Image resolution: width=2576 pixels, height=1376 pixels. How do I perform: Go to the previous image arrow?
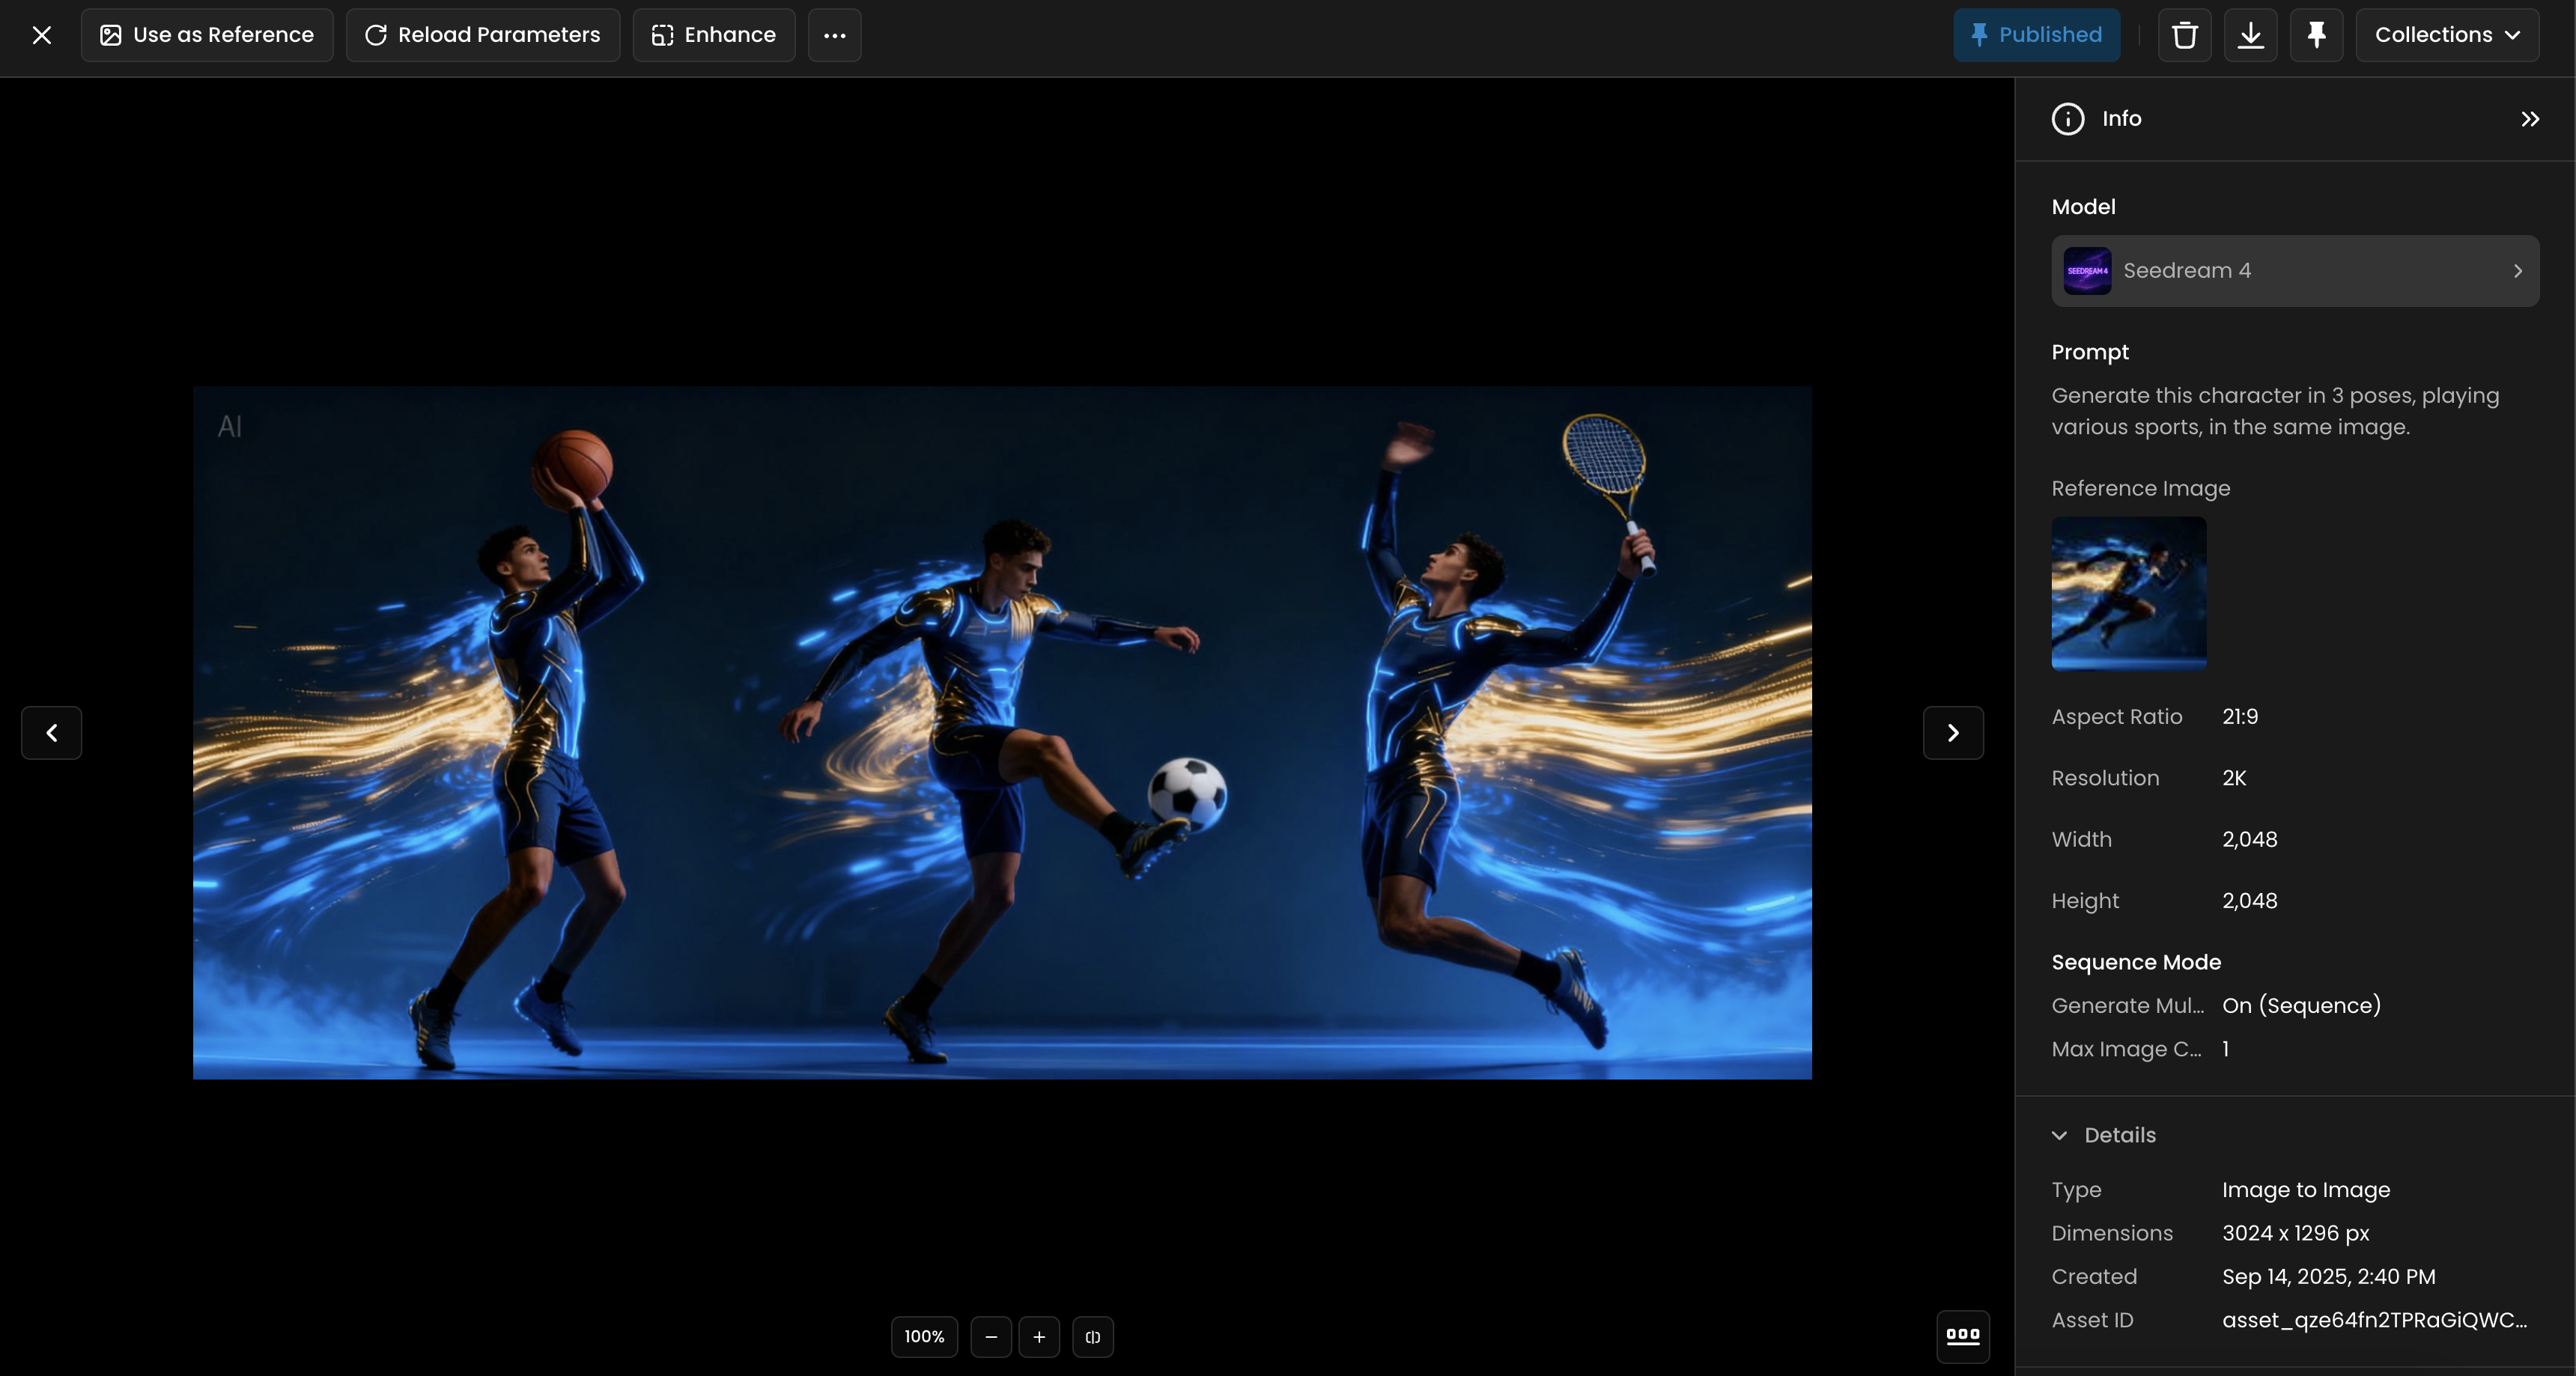pos(51,733)
